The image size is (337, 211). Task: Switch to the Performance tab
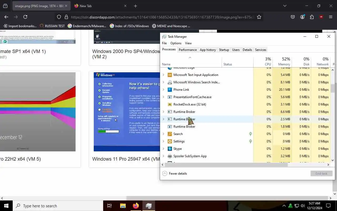tap(188, 50)
